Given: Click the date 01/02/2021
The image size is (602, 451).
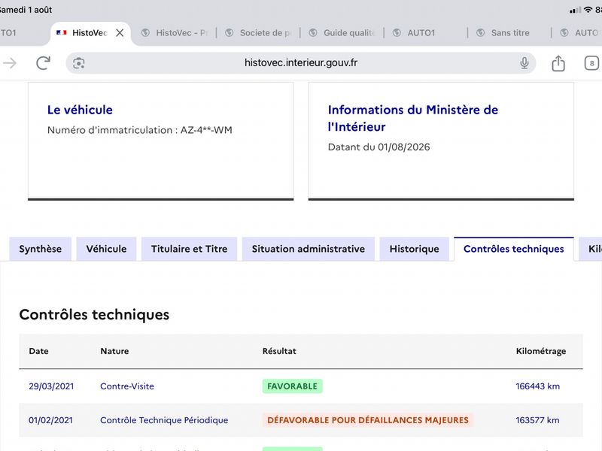Looking at the screenshot, I should (x=50, y=420).
